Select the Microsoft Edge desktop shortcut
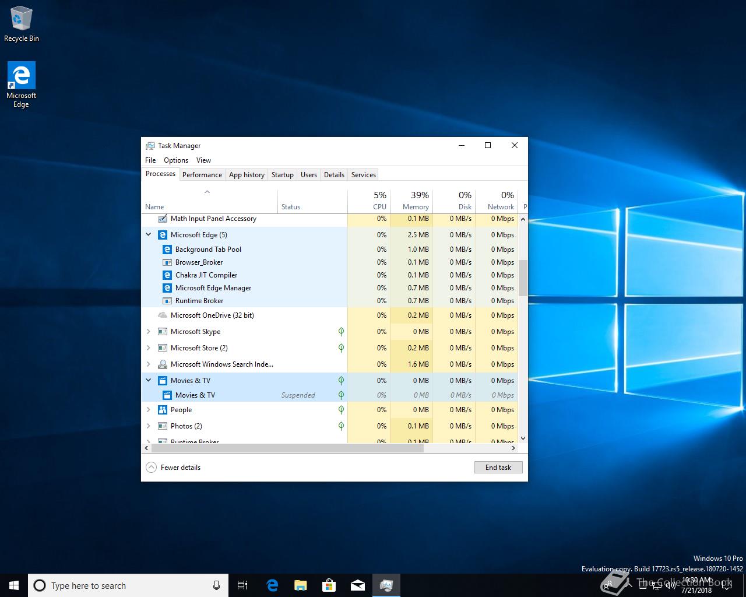This screenshot has width=746, height=597. tap(22, 85)
